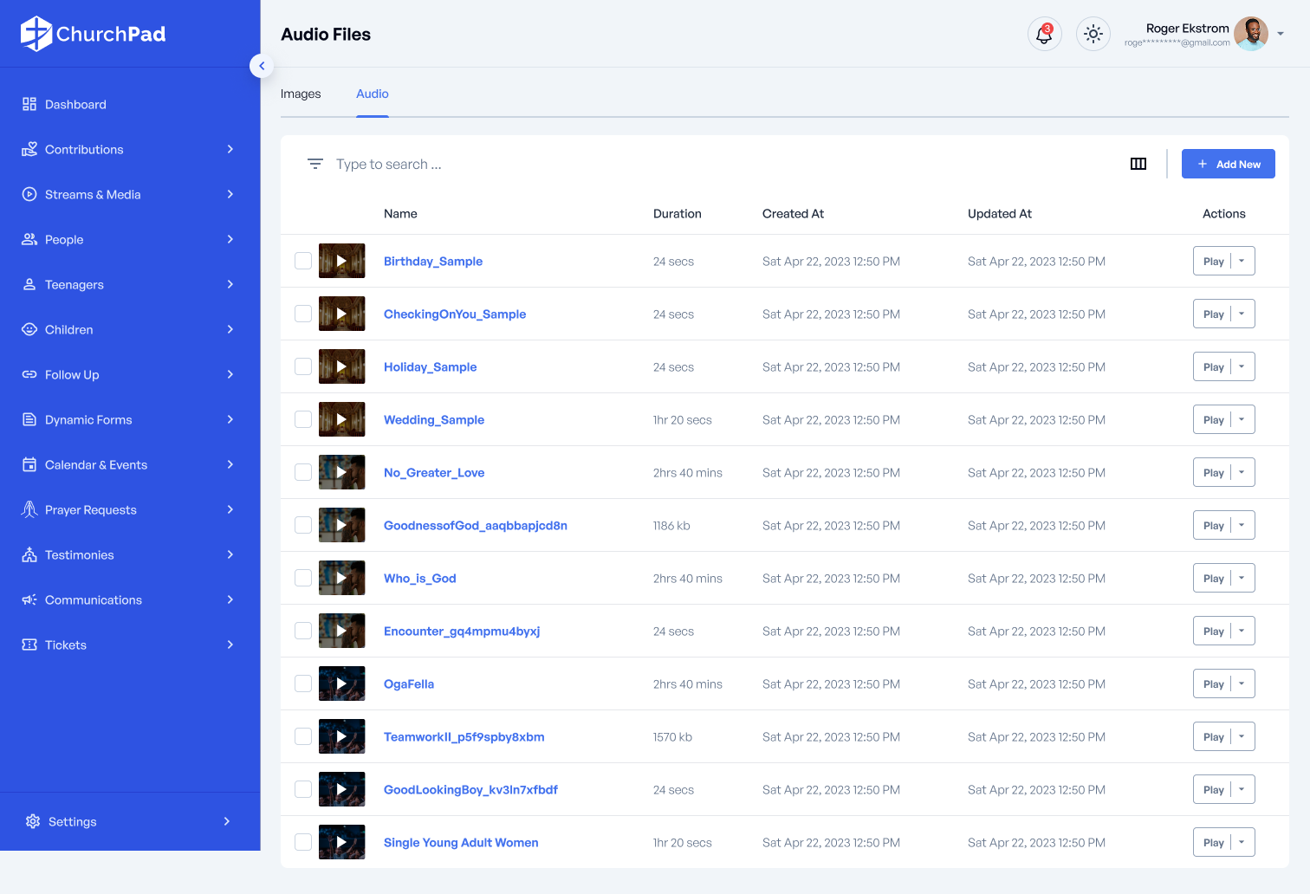Open dropdown arrow next to Holiday_Sample Play
This screenshot has width=1310, height=894.
point(1242,366)
